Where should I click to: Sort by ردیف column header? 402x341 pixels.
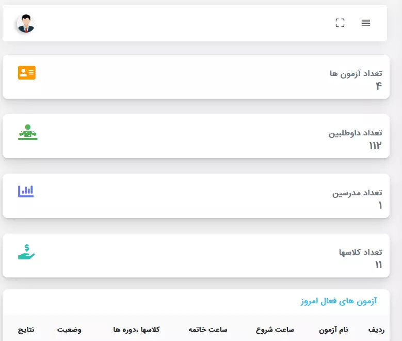[376, 330]
